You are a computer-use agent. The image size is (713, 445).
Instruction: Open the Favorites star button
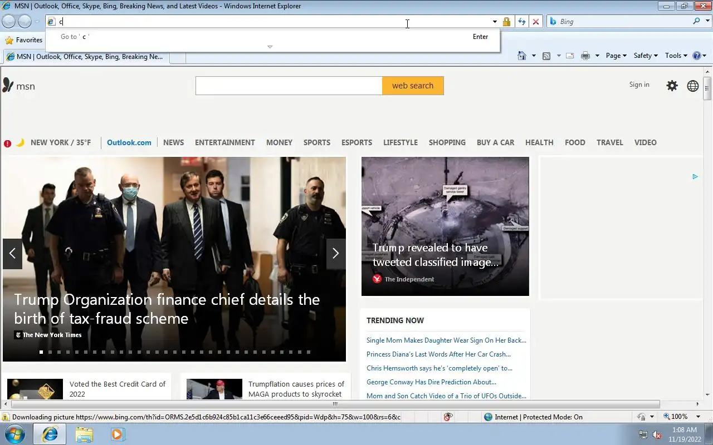pos(24,40)
